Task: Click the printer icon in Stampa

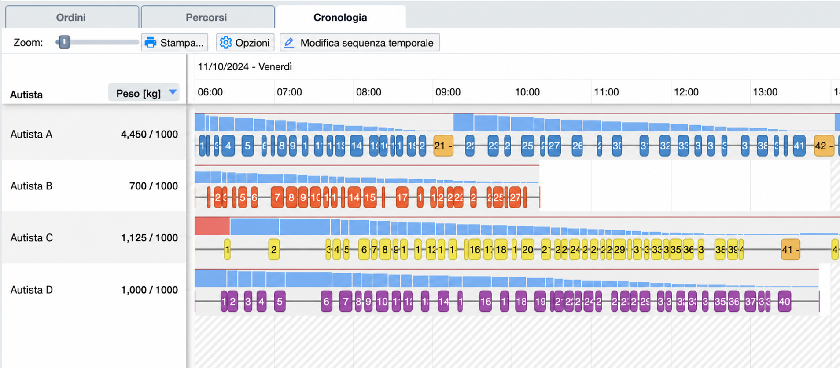Action: pos(151,43)
